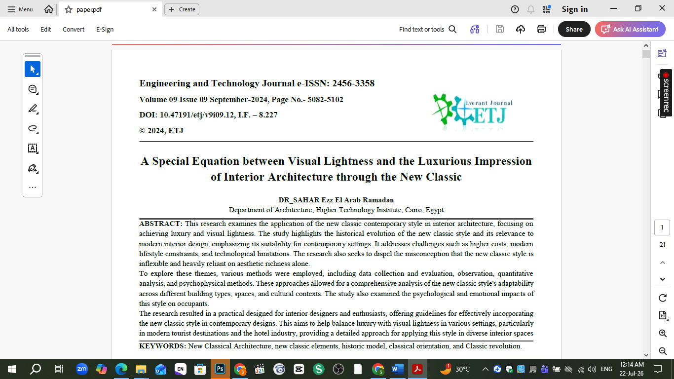Show hidden tray icons with the up chevron
The height and width of the screenshot is (379, 674).
coord(485,369)
